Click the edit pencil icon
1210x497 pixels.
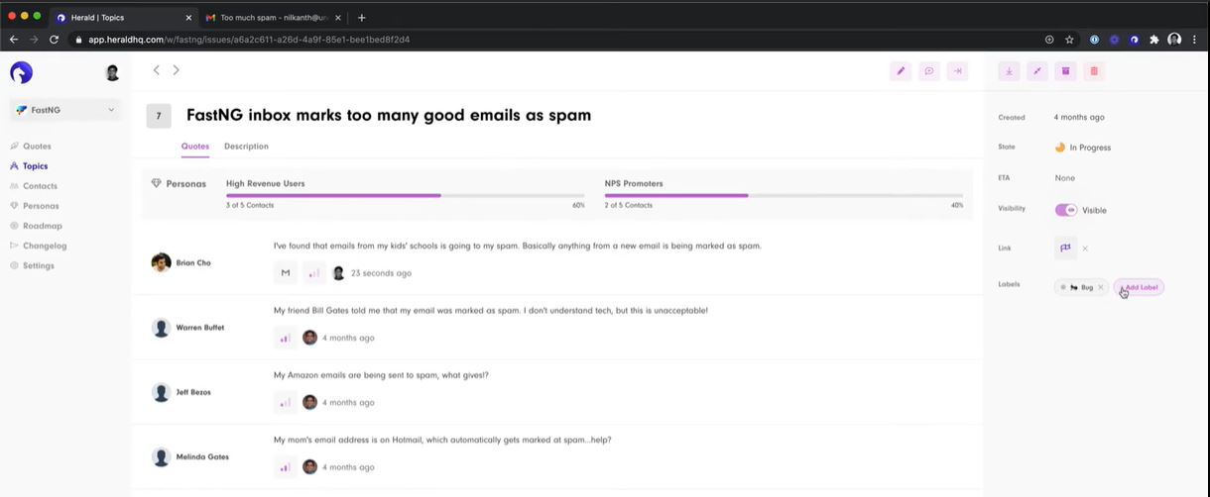pyautogui.click(x=901, y=71)
